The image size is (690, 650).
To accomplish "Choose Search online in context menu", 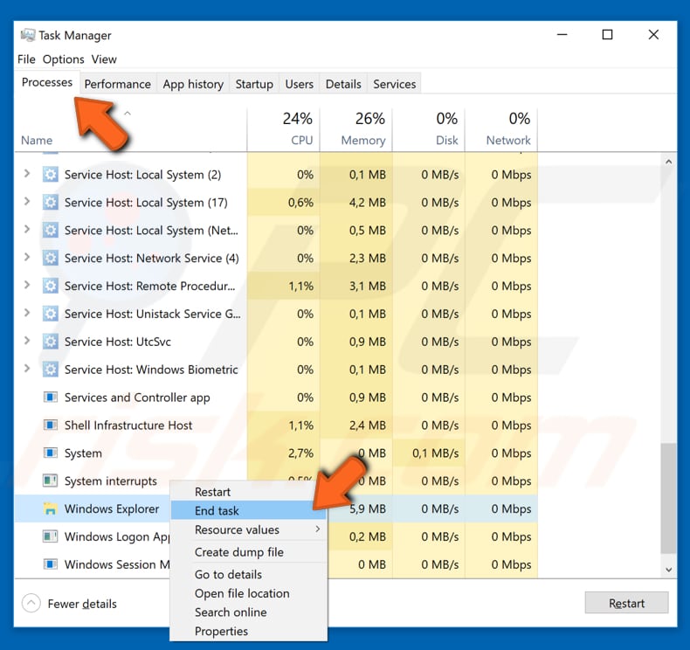I will pyautogui.click(x=249, y=612).
